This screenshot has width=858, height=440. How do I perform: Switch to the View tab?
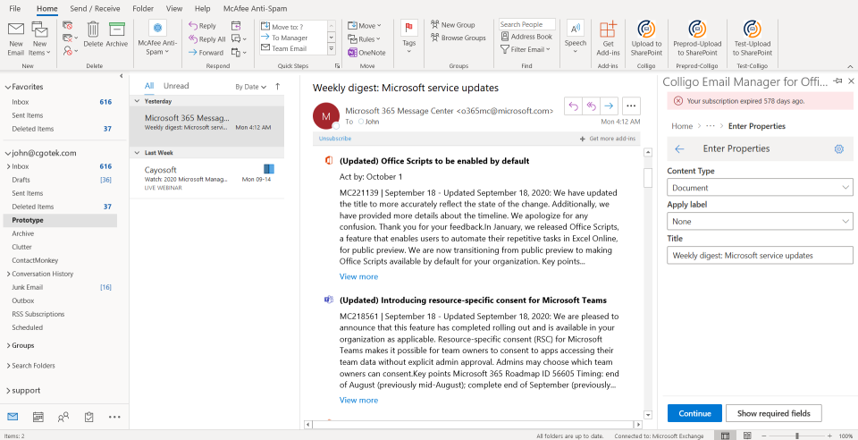click(174, 9)
